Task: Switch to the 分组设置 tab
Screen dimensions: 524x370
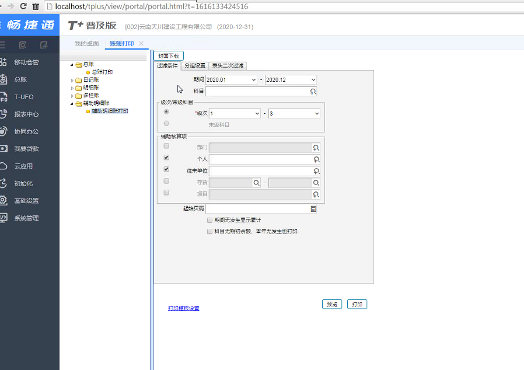Action: 195,65
